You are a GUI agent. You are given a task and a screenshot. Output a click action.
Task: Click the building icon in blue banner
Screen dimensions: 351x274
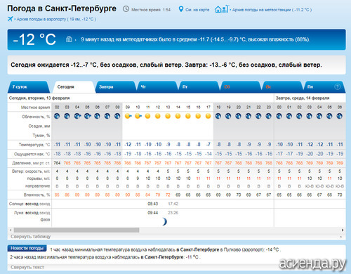pos(69,39)
